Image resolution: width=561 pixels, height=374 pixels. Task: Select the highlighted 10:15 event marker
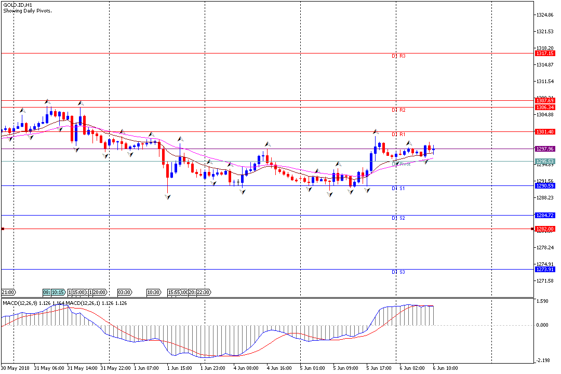tap(59, 292)
